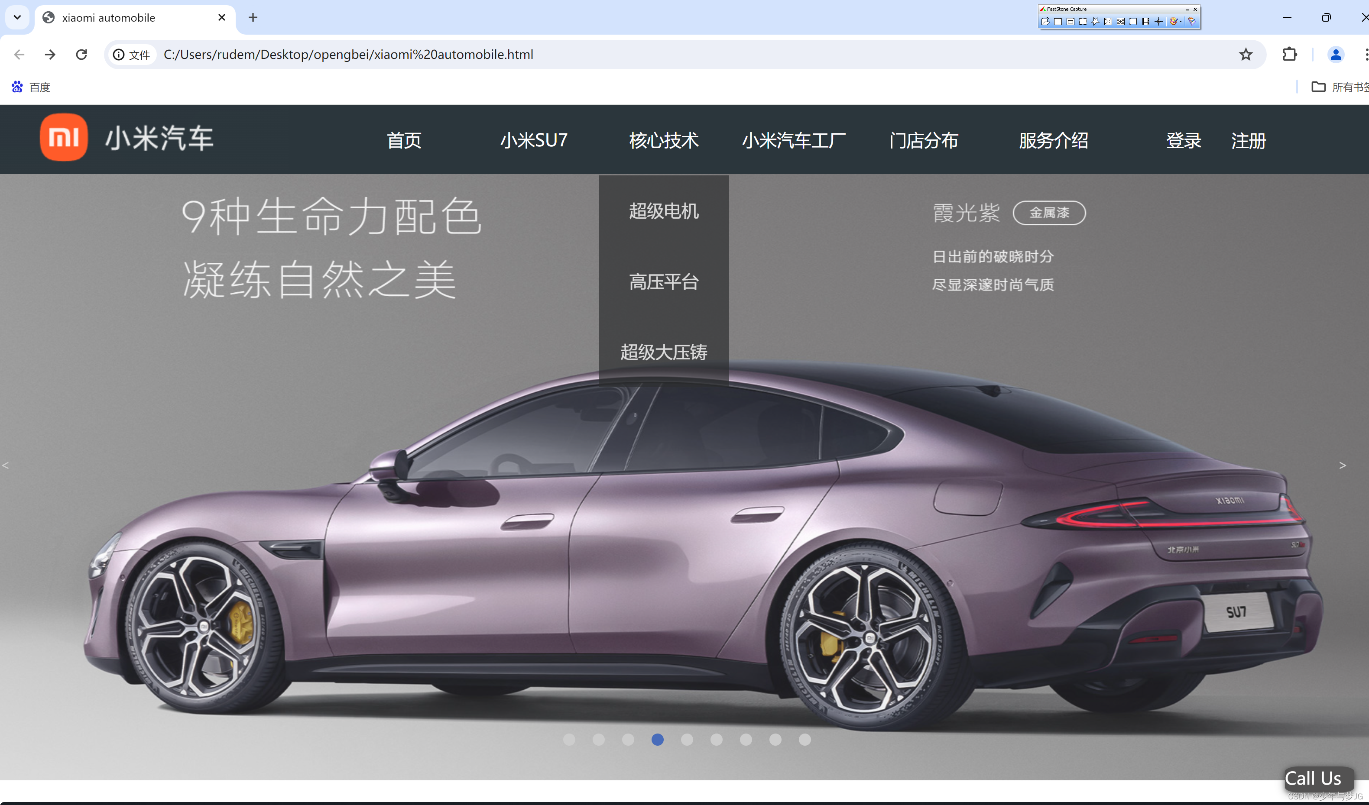Click the Xiaomi MI orange logo
1369x805 pixels.
(x=64, y=137)
